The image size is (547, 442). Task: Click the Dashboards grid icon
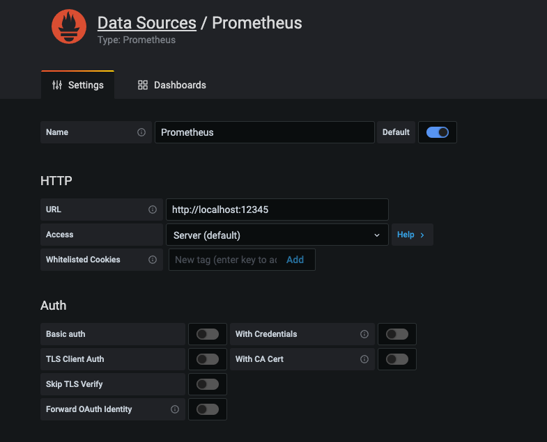(143, 85)
